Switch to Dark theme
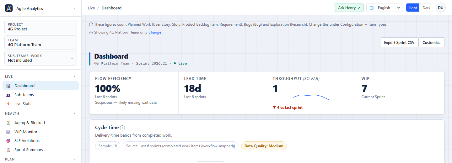The height and width of the screenshot is (163, 452). point(426,8)
